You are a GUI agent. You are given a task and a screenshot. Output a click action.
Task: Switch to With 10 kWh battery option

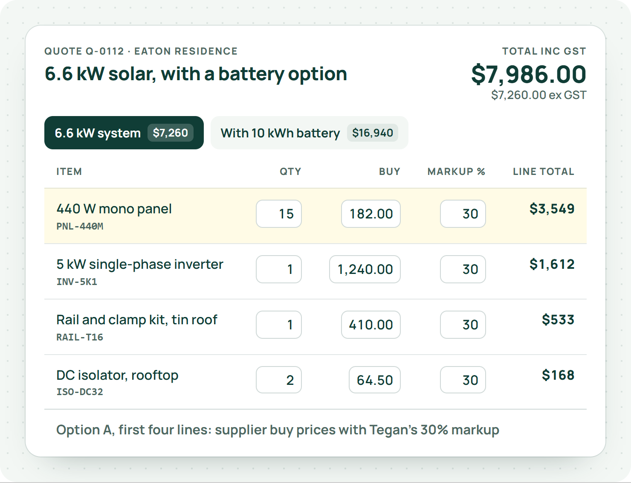coord(309,133)
